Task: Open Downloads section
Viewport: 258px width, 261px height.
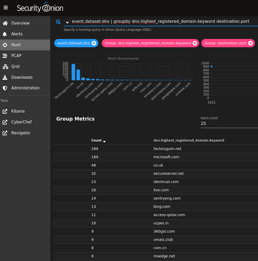Action: (25, 77)
